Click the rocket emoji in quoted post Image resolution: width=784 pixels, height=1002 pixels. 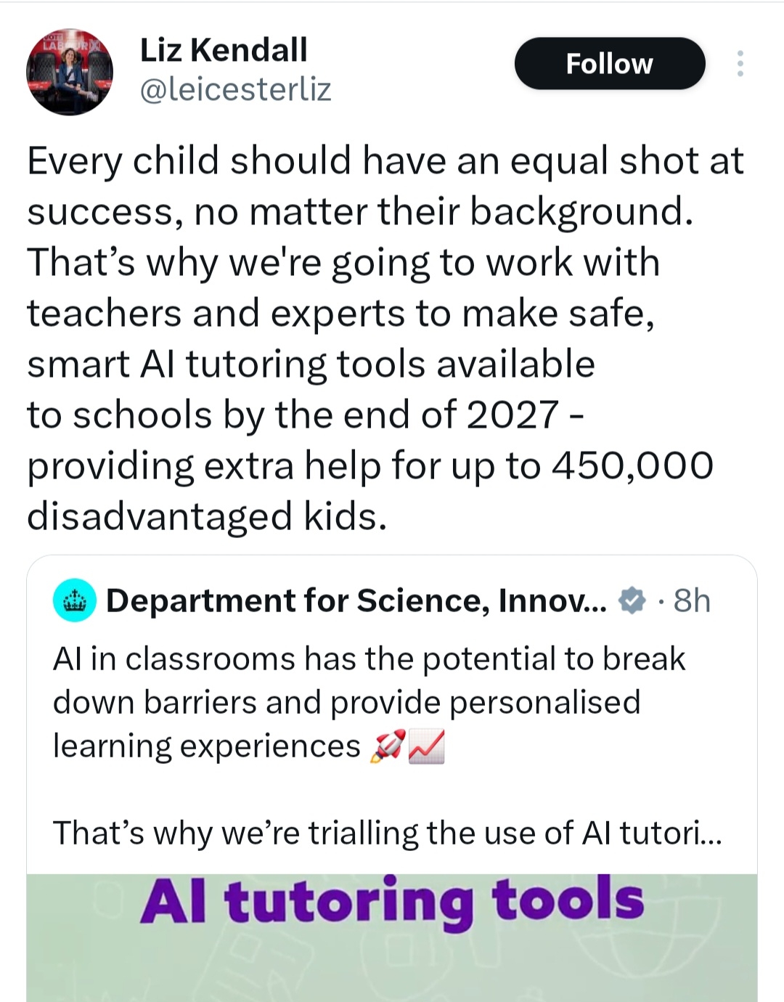387,747
